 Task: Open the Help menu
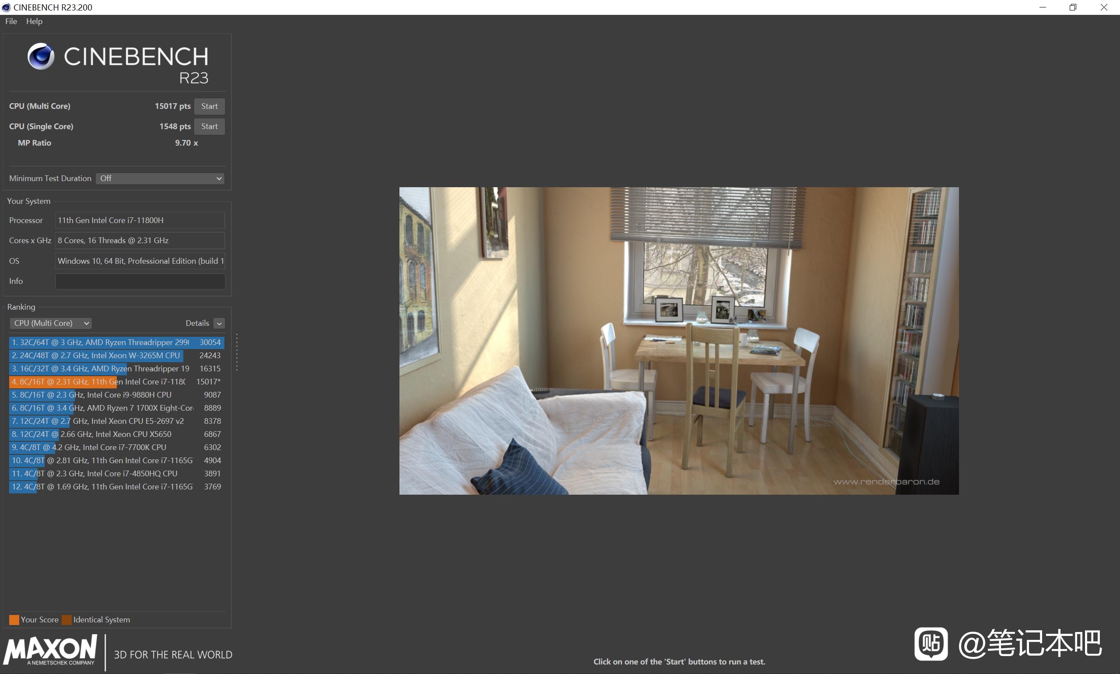coord(34,21)
